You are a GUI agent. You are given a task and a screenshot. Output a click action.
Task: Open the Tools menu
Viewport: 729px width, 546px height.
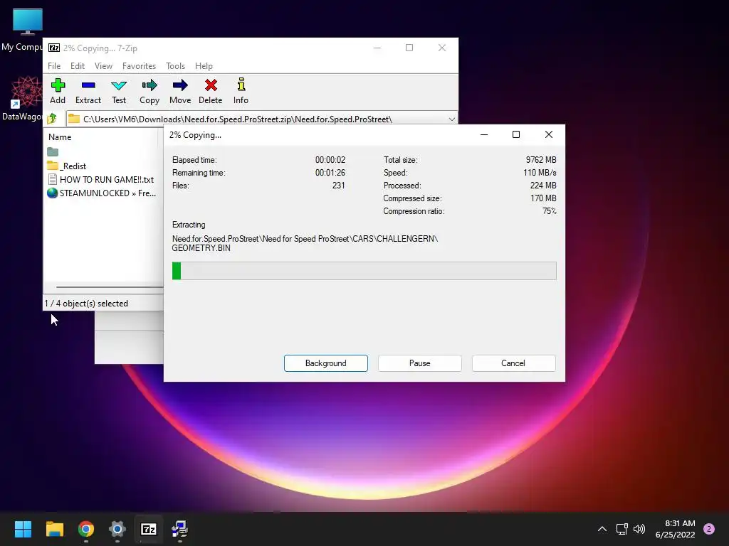tap(175, 66)
